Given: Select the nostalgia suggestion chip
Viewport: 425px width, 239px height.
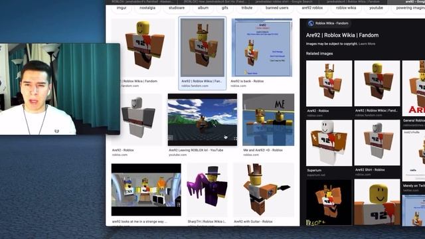Looking at the screenshot, I should coord(147,8).
